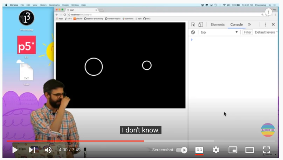Switch to the miniplayer
283x160 pixels.
pos(233,150)
